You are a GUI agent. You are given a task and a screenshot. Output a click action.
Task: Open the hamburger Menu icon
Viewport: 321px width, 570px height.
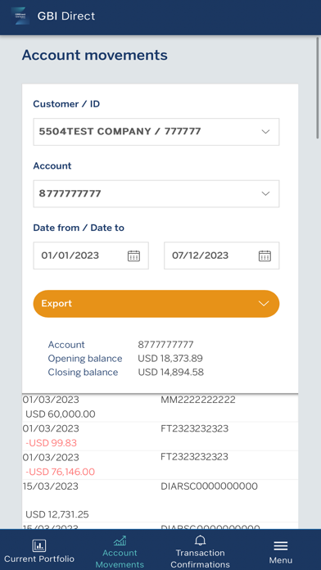(281, 545)
